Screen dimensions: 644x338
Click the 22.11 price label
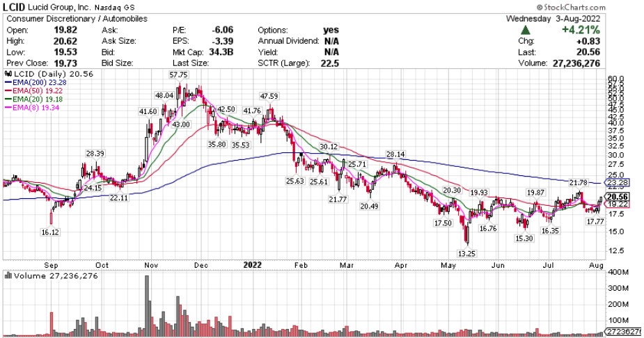[x=118, y=198]
